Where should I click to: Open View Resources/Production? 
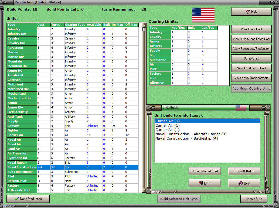[251, 48]
